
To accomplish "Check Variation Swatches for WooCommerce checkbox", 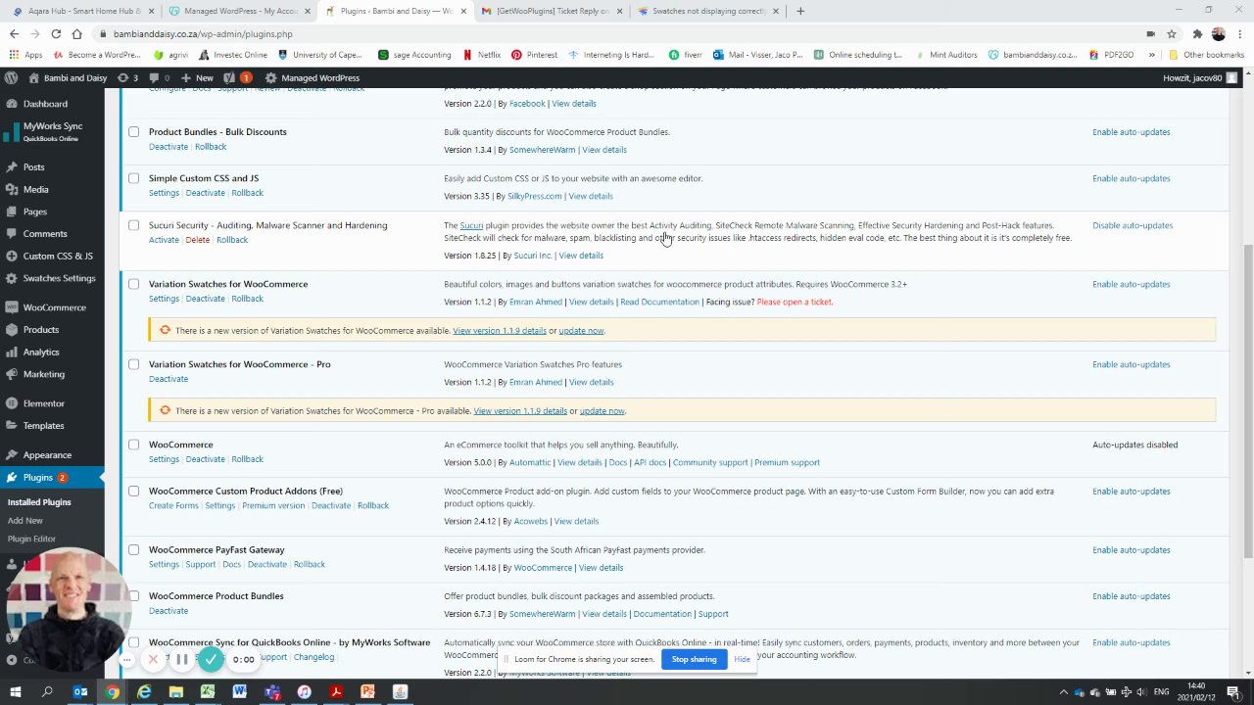I will click(134, 284).
